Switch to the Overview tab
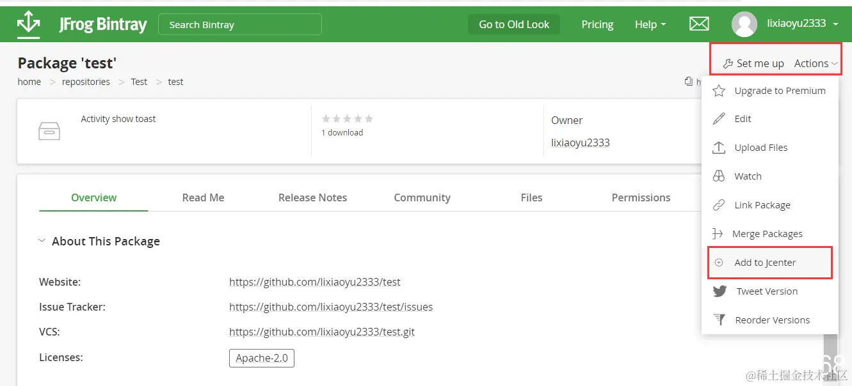Screen dimensions: 852x386 (x=93, y=197)
